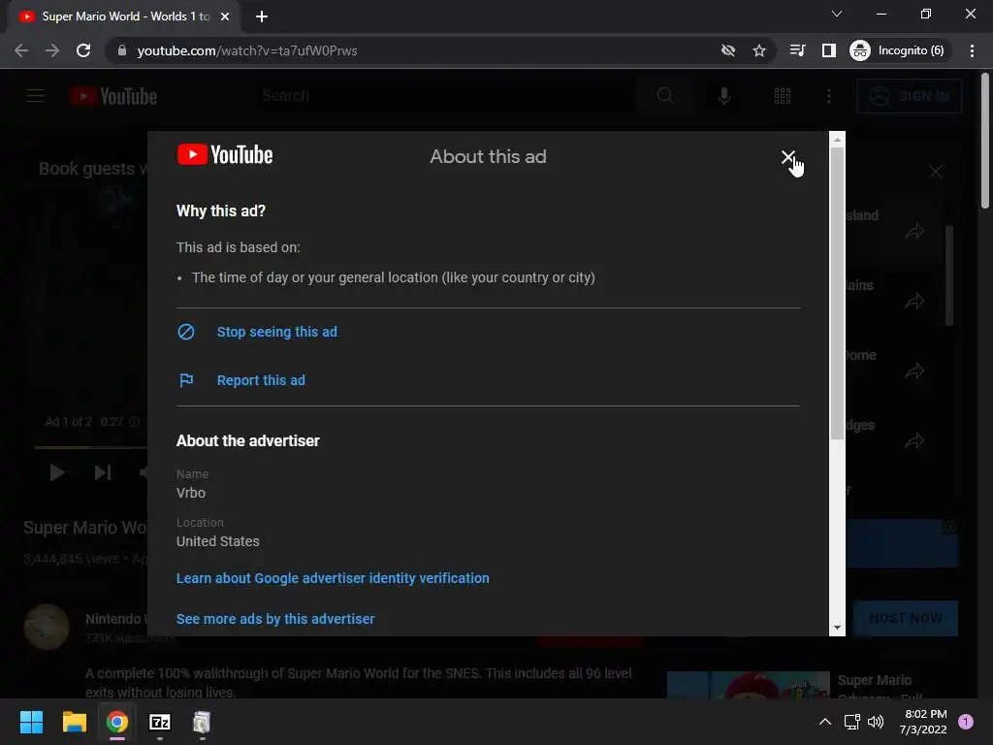Screen dimensions: 993x745
Task: Toggle Chrome side panel
Action: (829, 50)
